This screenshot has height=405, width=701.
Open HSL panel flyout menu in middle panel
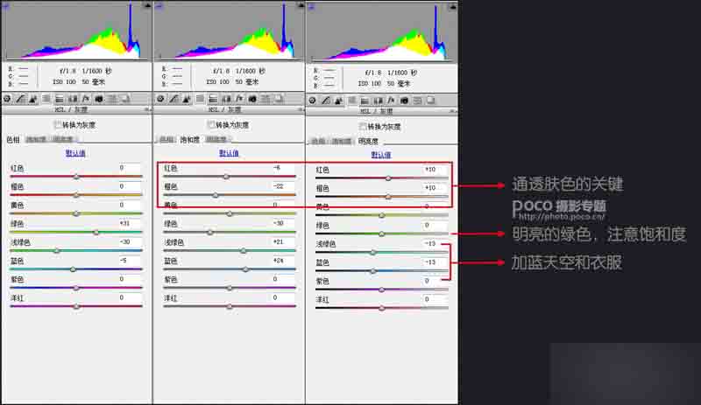[300, 109]
